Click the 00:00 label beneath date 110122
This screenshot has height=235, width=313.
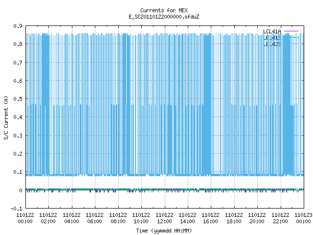tap(25, 221)
